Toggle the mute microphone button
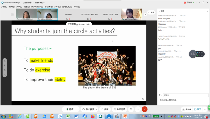Screen dimensions: 210x119 [x=70, y=109]
